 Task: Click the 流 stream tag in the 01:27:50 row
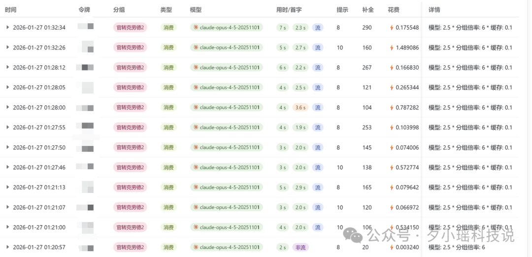[x=318, y=147]
